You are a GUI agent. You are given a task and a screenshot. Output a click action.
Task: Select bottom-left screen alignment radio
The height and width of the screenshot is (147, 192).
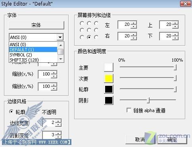pos(82,37)
